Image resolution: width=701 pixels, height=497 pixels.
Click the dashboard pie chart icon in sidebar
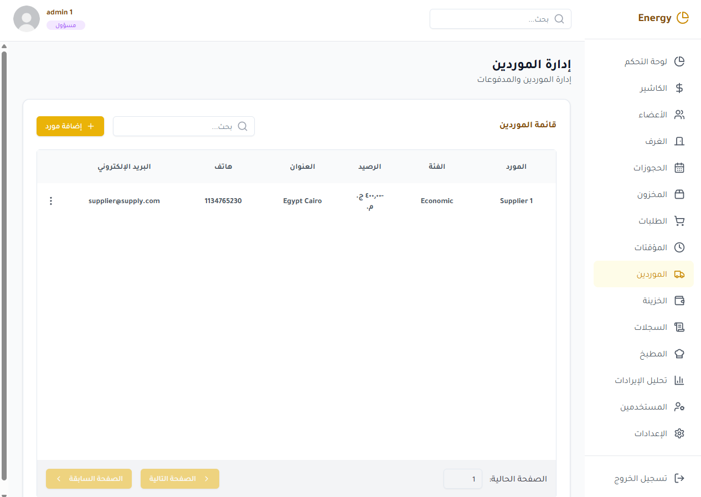coord(679,61)
